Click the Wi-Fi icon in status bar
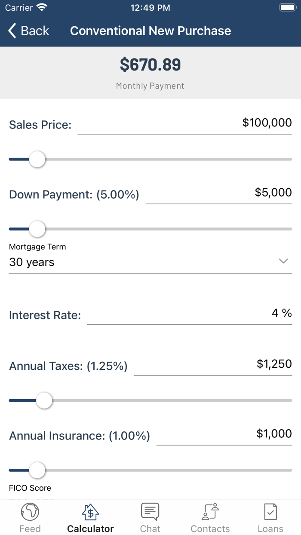This screenshot has height=535, width=301. click(42, 7)
